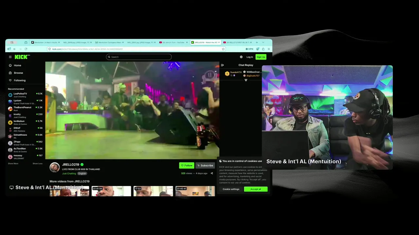Close the JRELLO219 Kick tab
Viewport: 419px width, 235px height.
coord(219,42)
